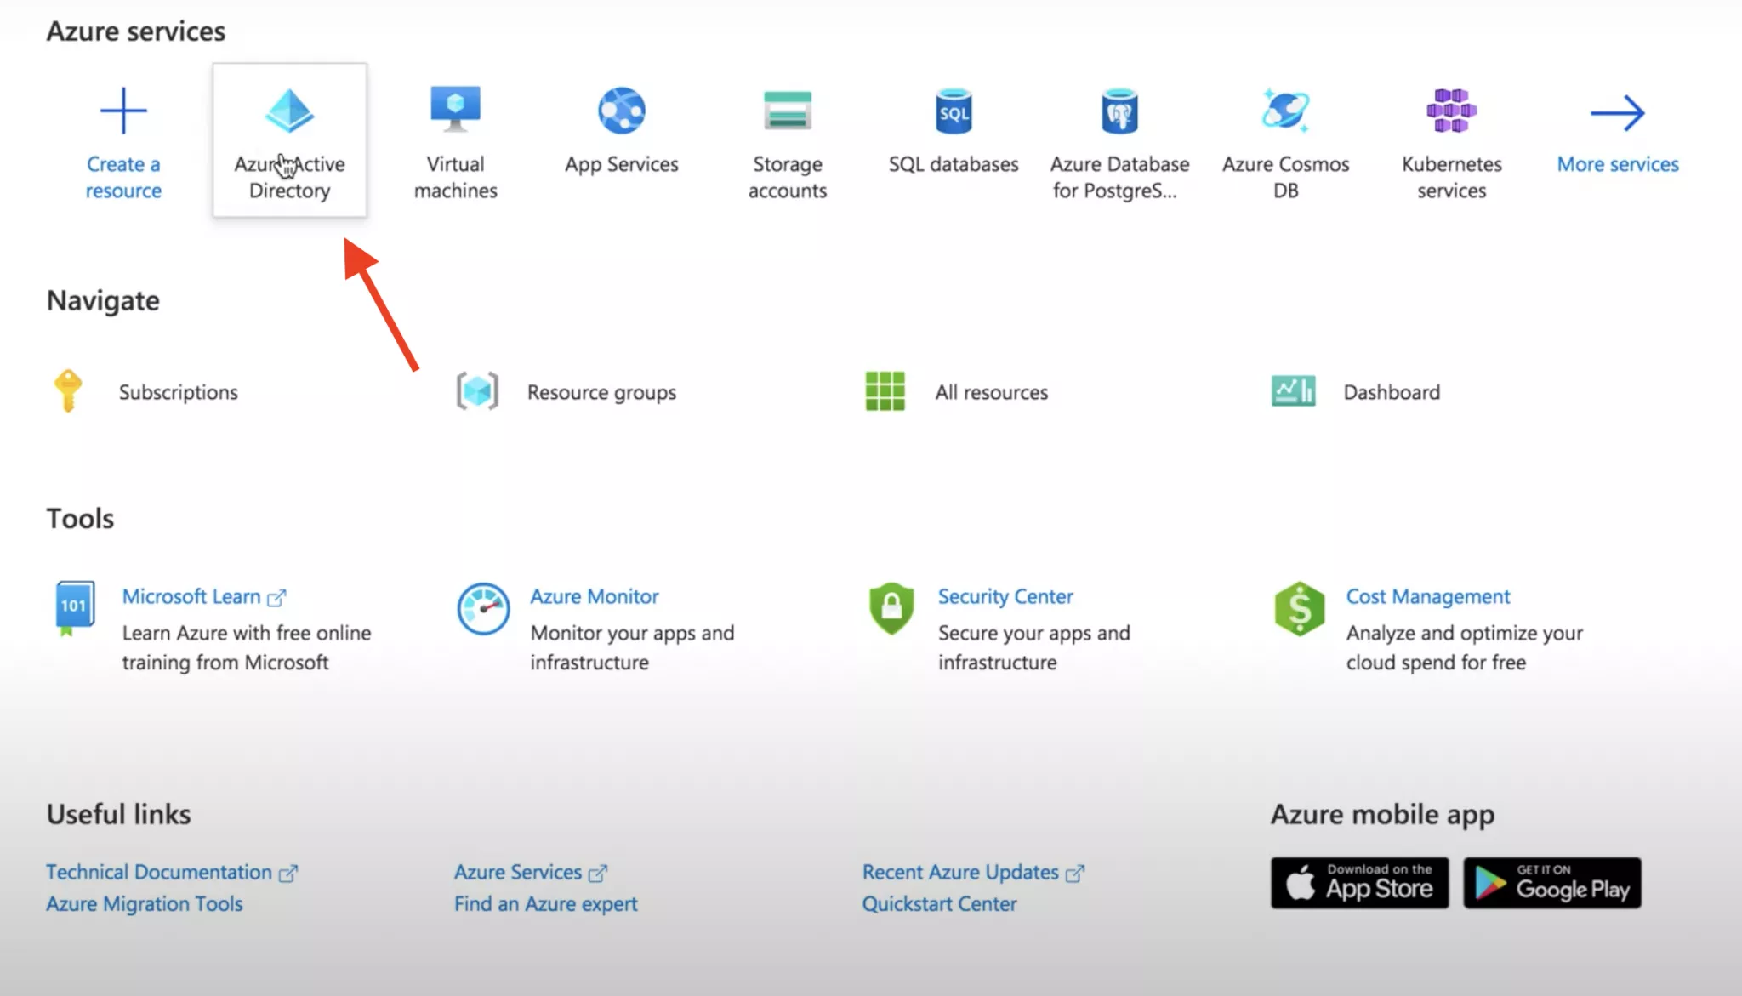Click the Subscriptions key icon
The image size is (1742, 996).
68,391
